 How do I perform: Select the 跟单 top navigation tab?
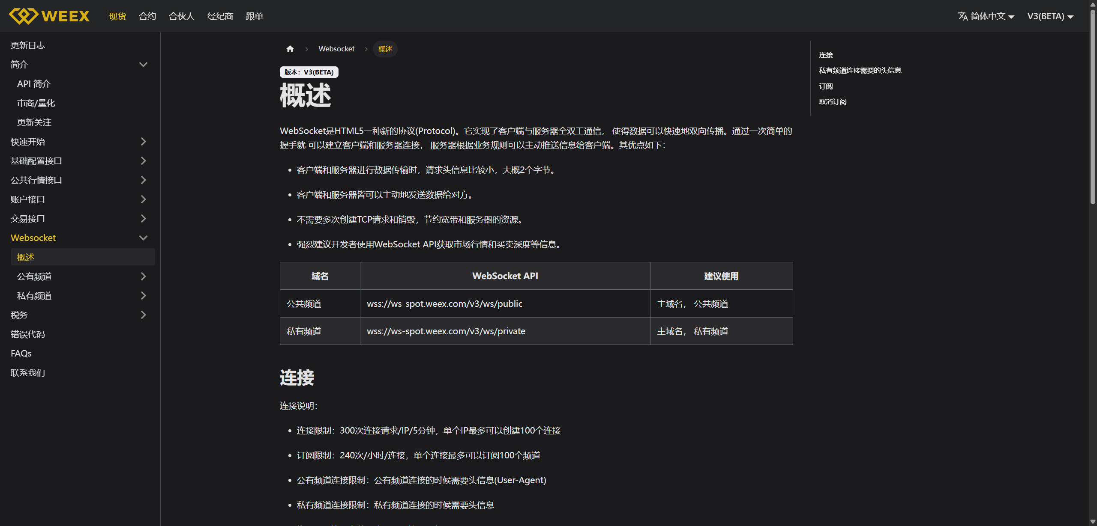pyautogui.click(x=255, y=16)
